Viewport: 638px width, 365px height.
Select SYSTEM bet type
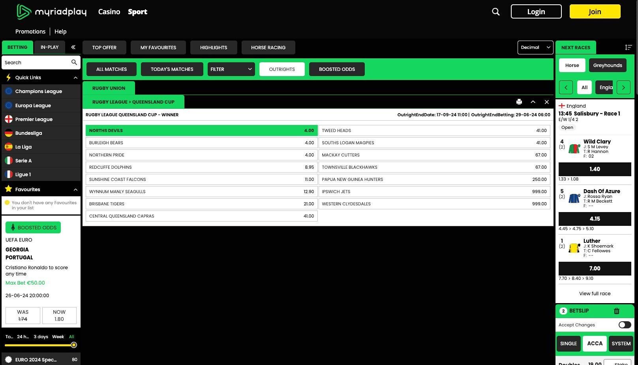(x=621, y=344)
